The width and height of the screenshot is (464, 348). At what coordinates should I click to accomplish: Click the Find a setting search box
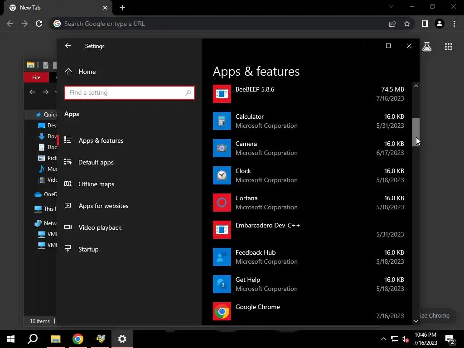coord(130,93)
